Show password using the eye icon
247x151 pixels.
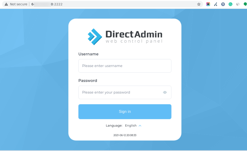(x=165, y=92)
